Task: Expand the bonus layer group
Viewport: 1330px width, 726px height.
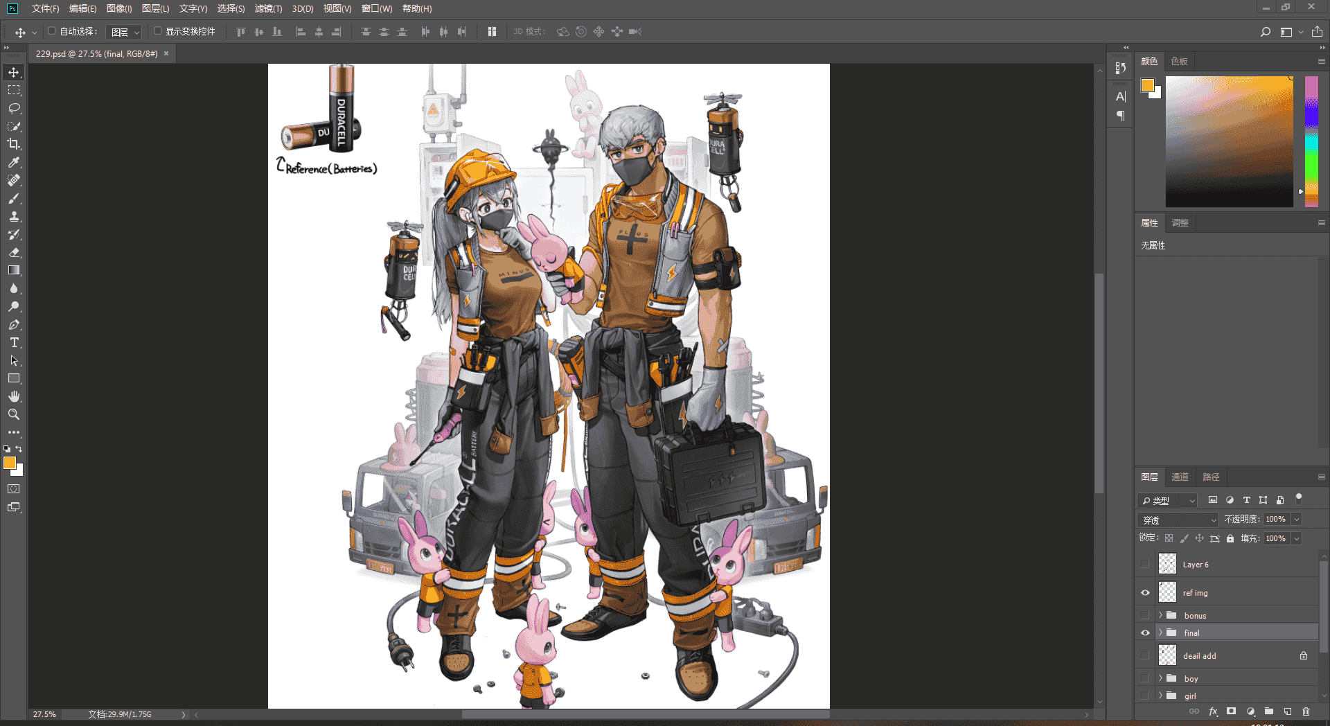Action: point(1160,615)
